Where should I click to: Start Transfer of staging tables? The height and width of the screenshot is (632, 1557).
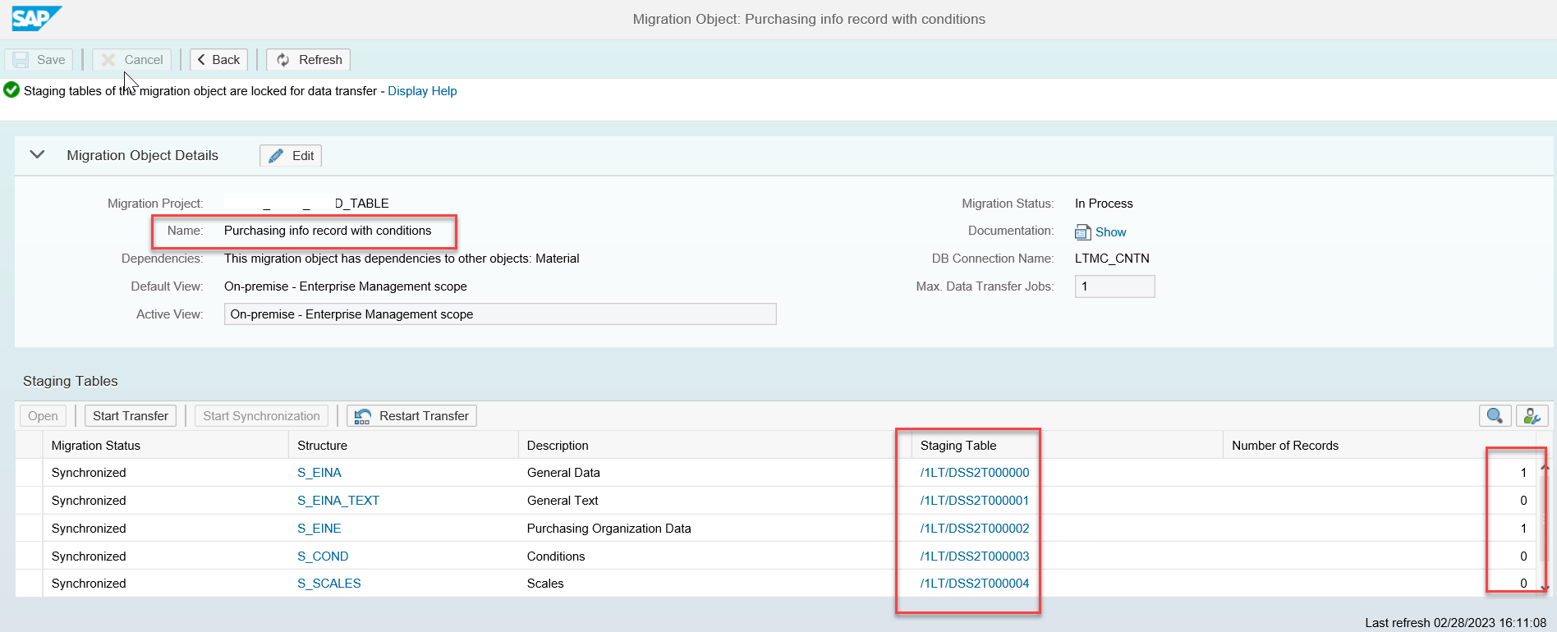click(x=131, y=416)
